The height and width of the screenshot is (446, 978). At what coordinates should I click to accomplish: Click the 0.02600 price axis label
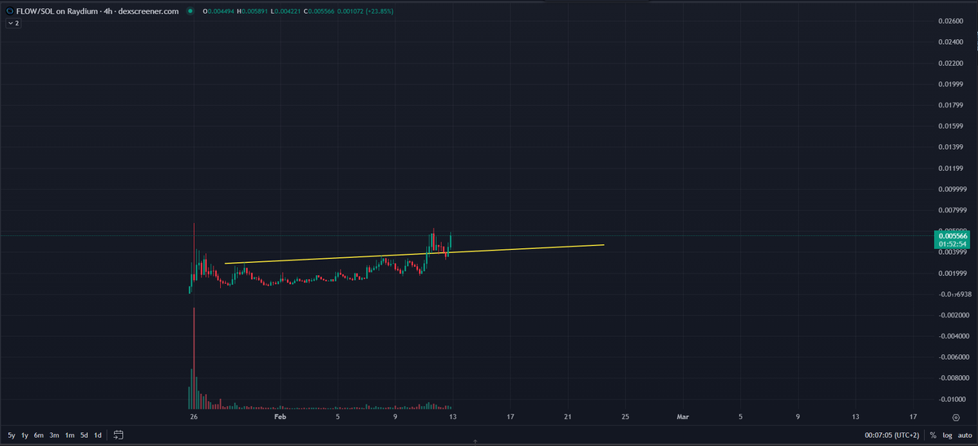952,20
